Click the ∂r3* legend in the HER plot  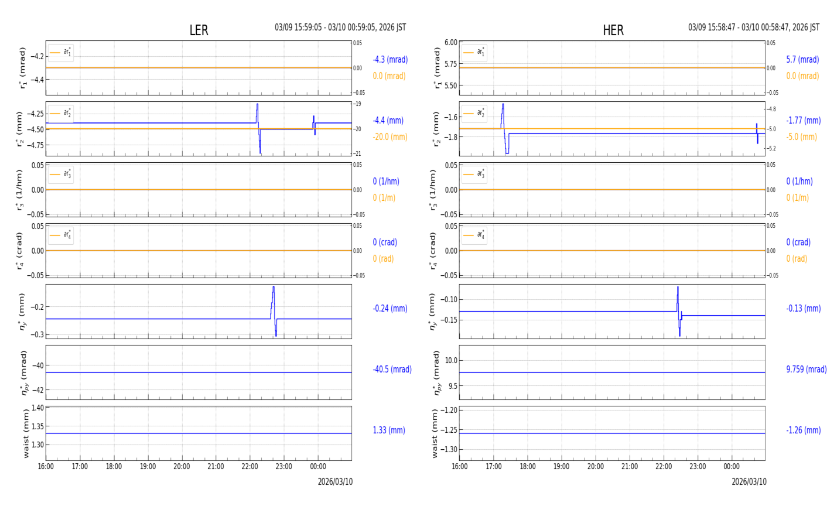[x=474, y=174]
